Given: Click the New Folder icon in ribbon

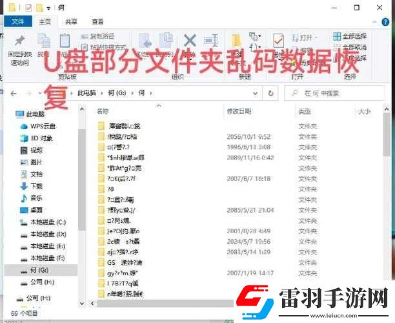Looking at the screenshot, I should tap(237, 43).
